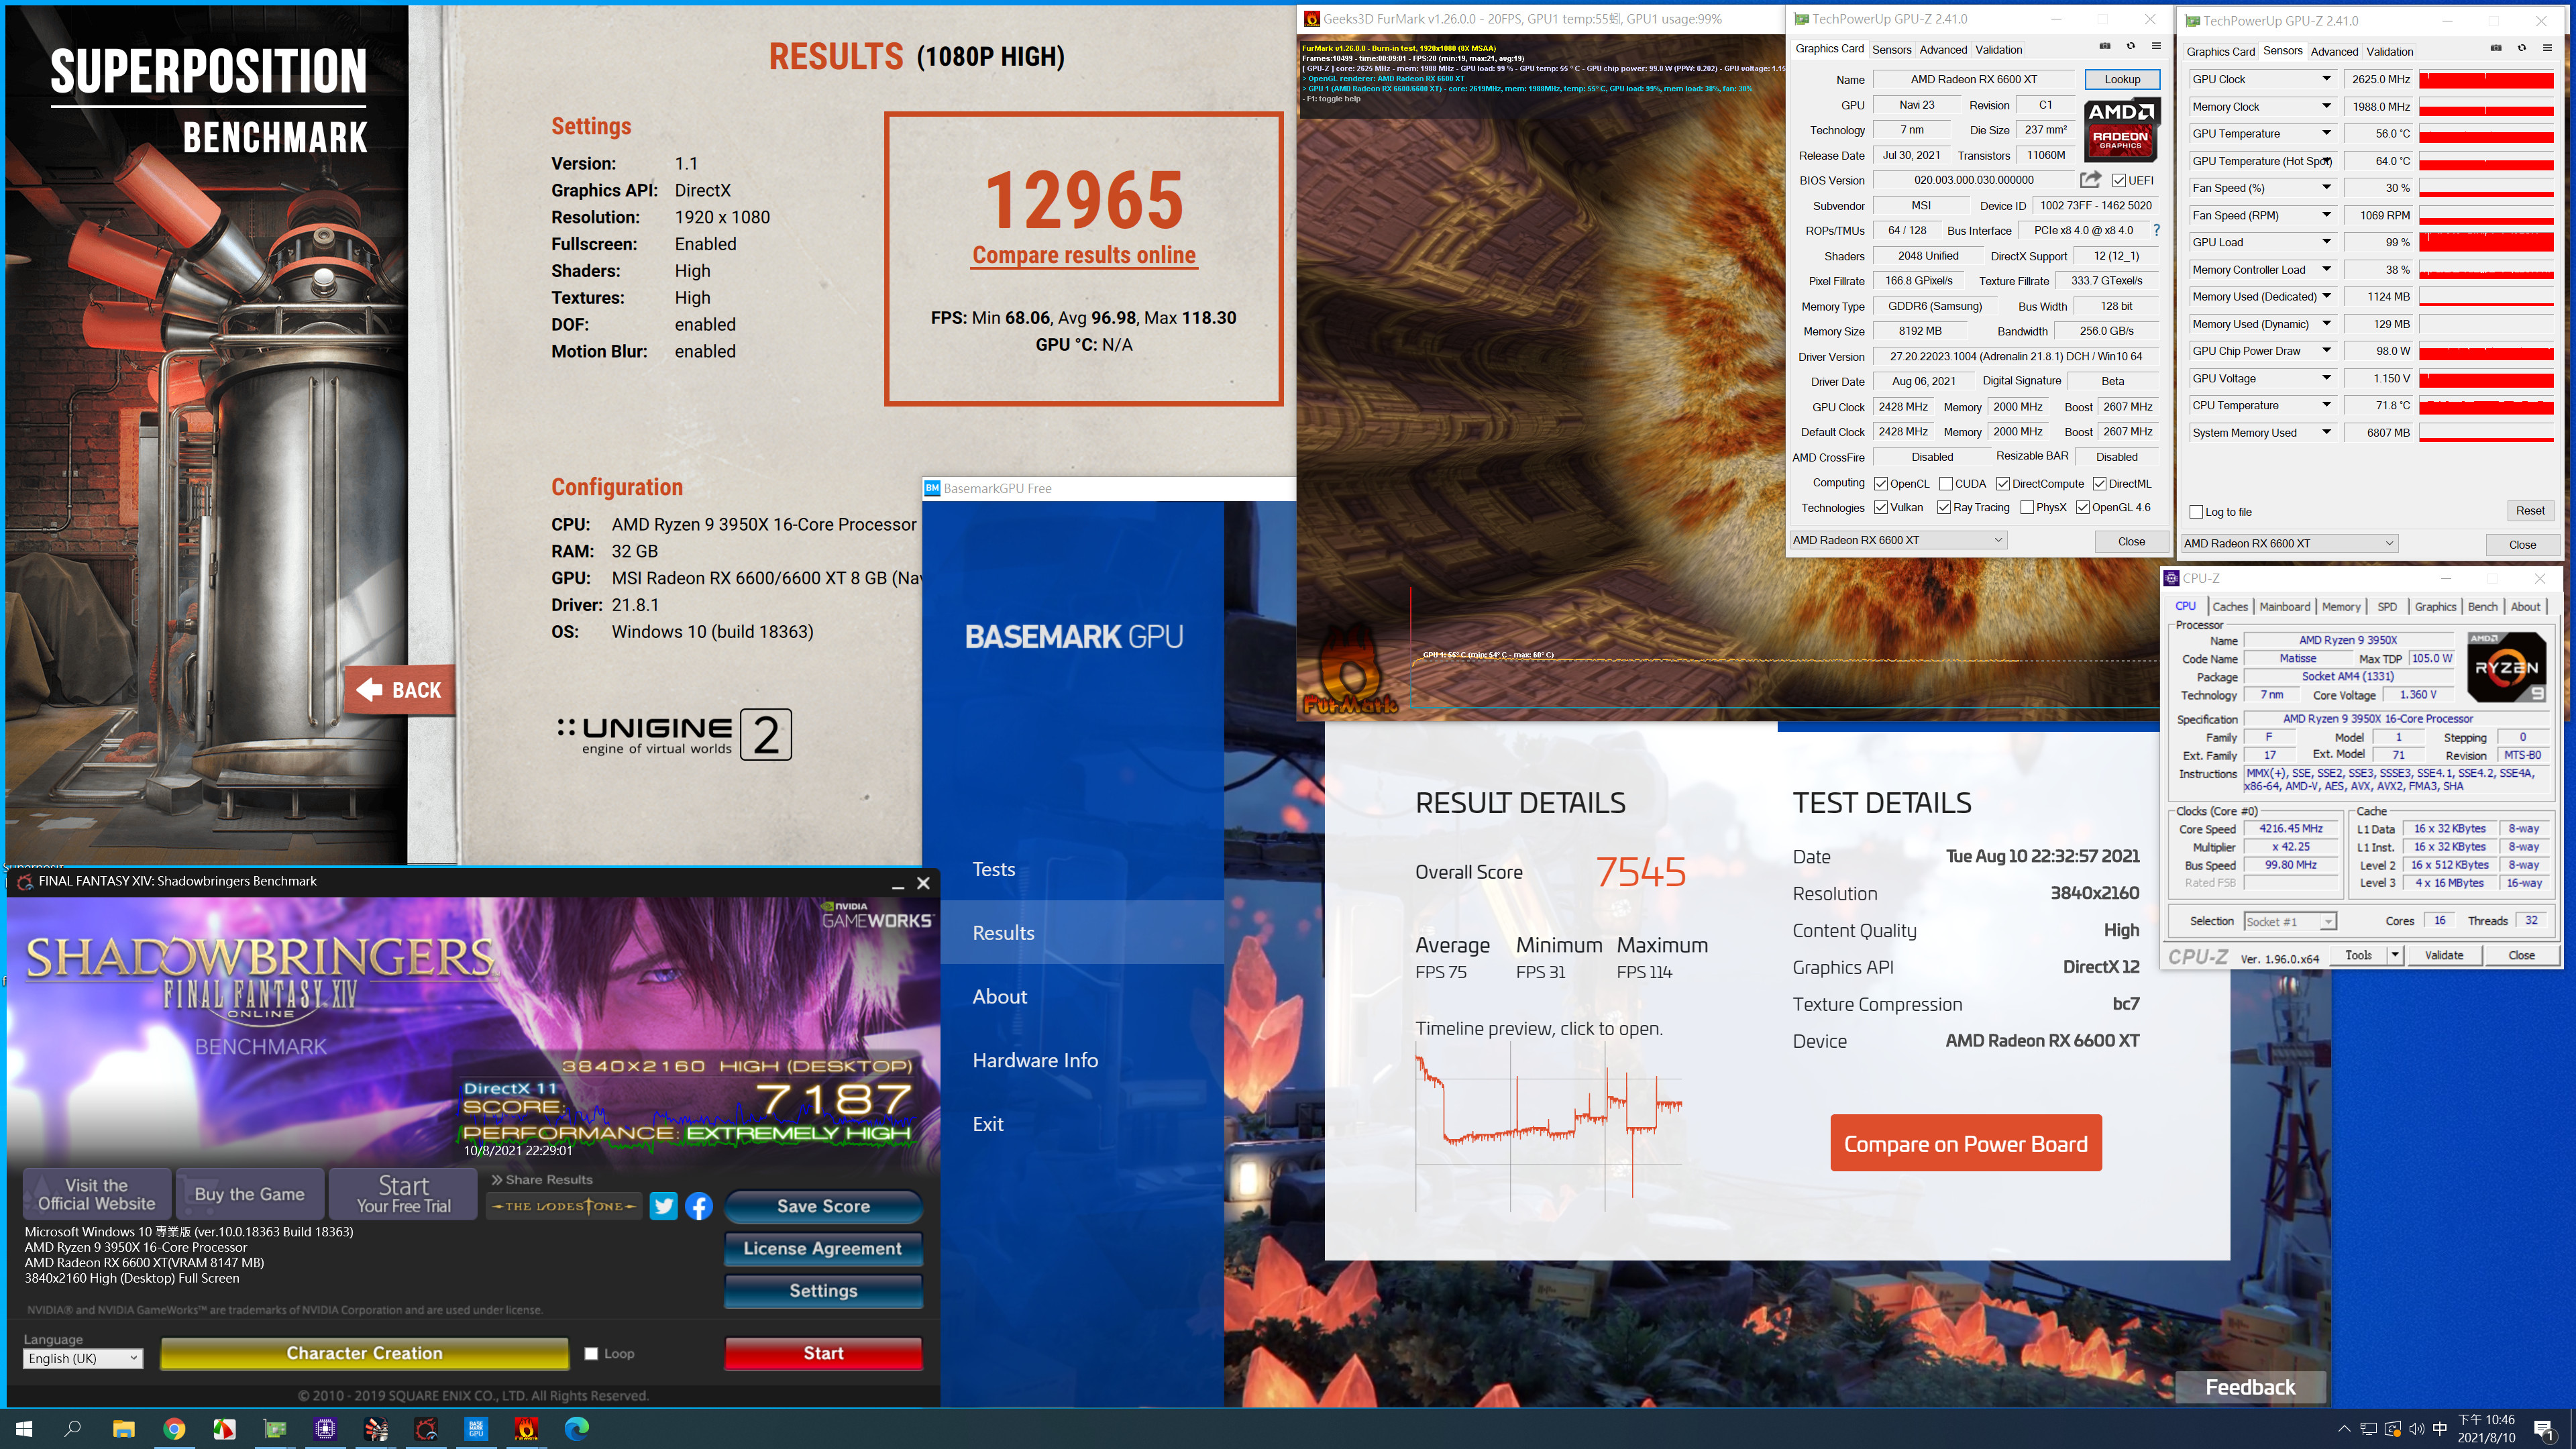Toggle the DirectML checkbox in GPU-Z
Image resolution: width=2576 pixels, height=1449 pixels.
[x=2099, y=484]
